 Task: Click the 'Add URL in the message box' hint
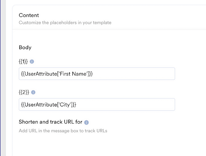tap(63, 131)
